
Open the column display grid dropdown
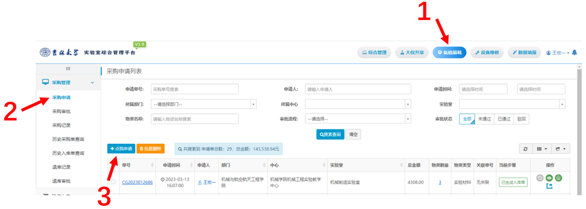click(x=542, y=149)
